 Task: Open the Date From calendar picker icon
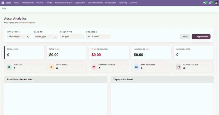coord(28,37)
